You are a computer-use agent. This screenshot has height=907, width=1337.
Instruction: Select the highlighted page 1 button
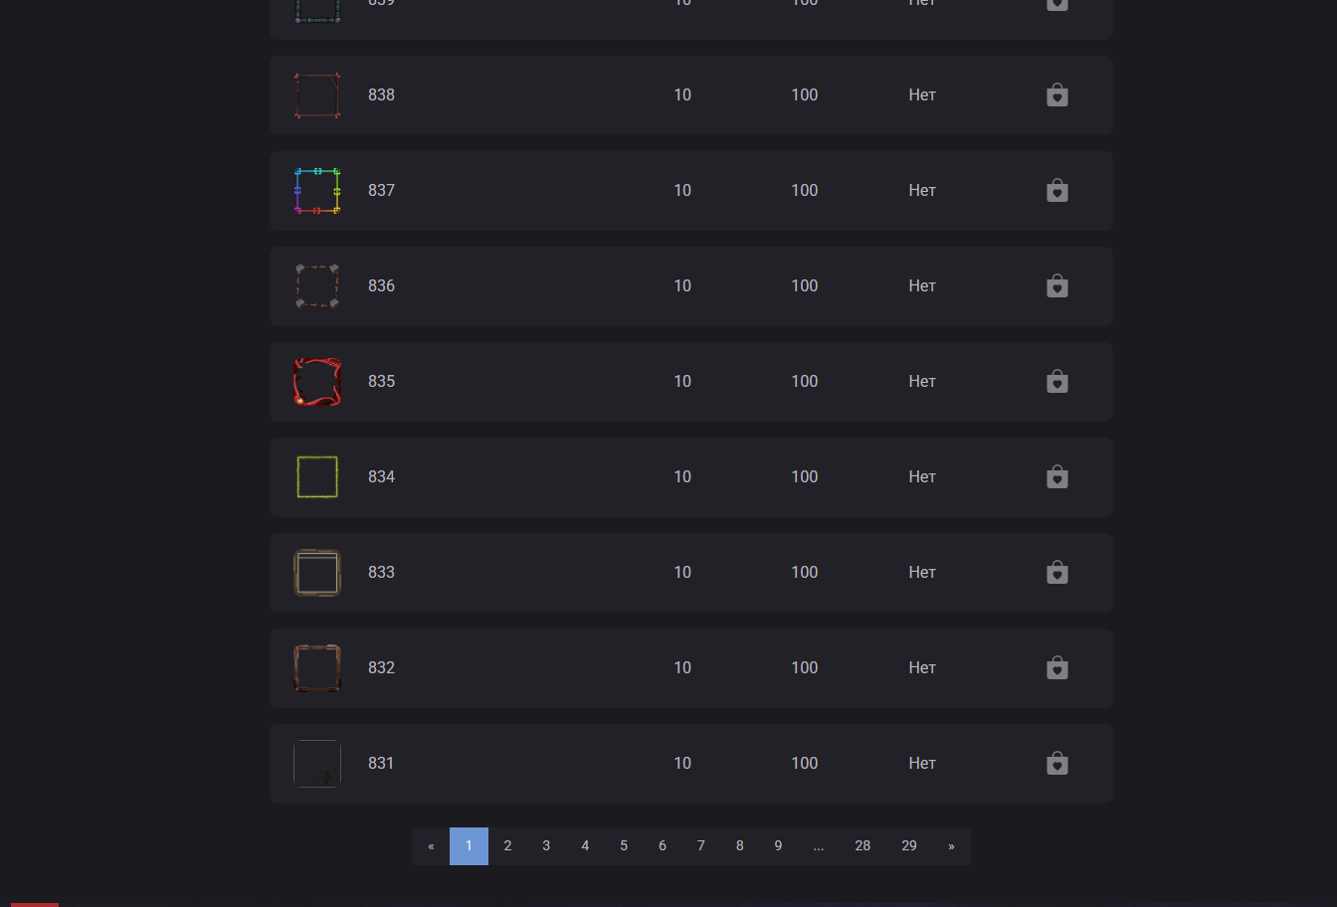(x=469, y=846)
